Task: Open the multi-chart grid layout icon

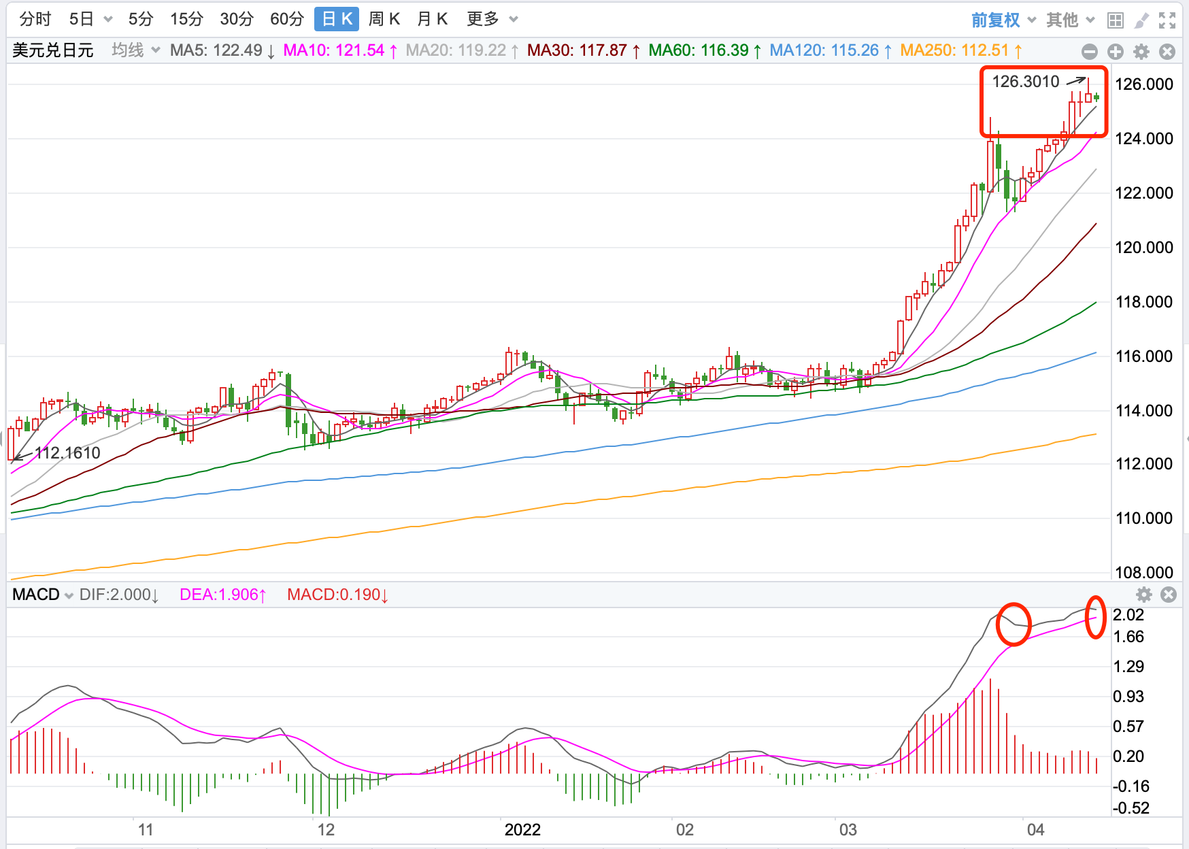Action: pos(1116,20)
